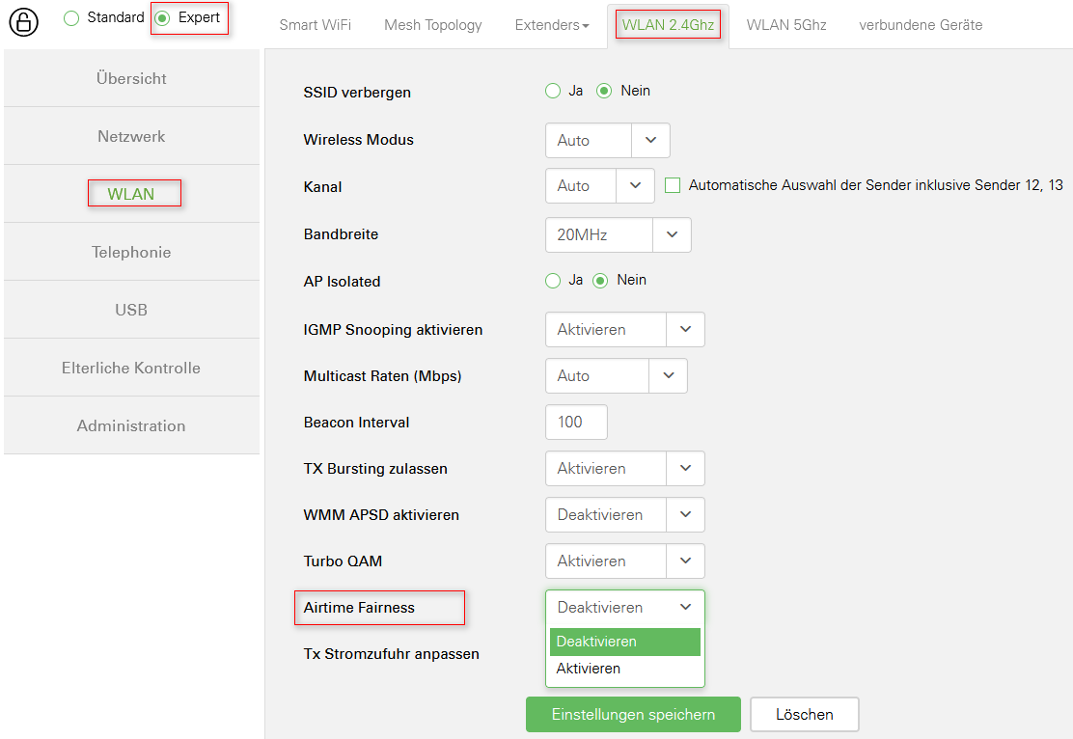Select Ja for SSID verbergen
Screen dimensions: 1073x739
[553, 91]
